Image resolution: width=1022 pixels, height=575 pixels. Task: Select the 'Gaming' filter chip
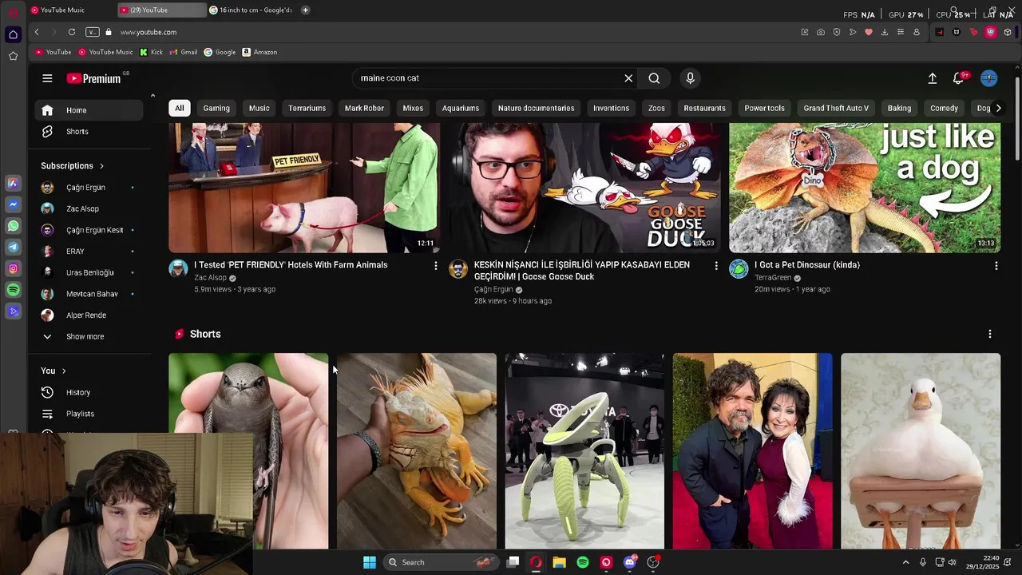pos(216,108)
